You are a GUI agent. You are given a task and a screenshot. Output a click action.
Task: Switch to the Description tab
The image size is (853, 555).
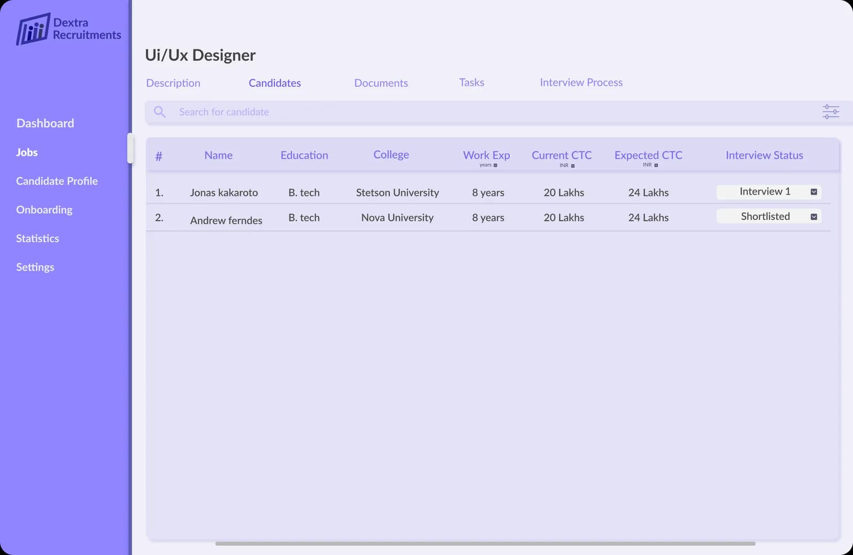(x=173, y=83)
